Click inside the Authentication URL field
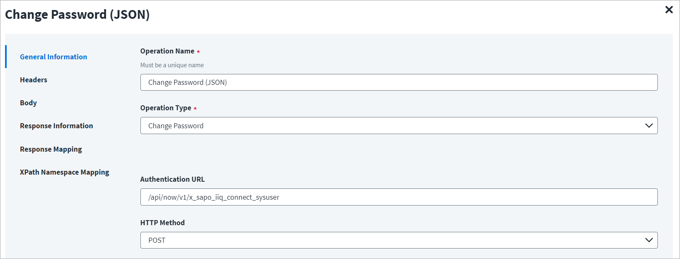680x259 pixels. point(399,197)
